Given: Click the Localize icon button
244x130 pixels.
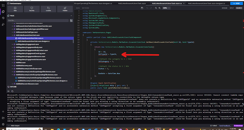Looking at the screenshot, I should pyautogui.click(x=48, y=9).
